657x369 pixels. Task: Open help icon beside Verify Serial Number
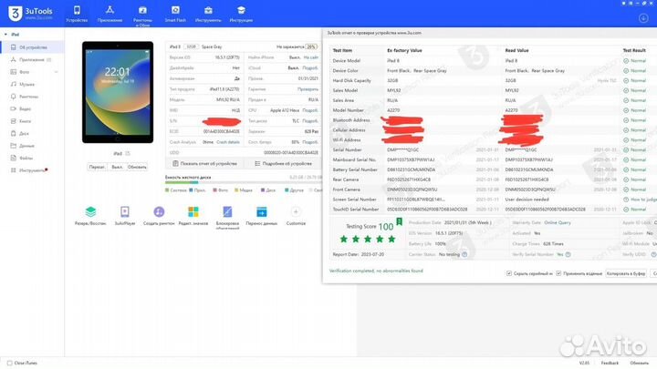pos(568,254)
